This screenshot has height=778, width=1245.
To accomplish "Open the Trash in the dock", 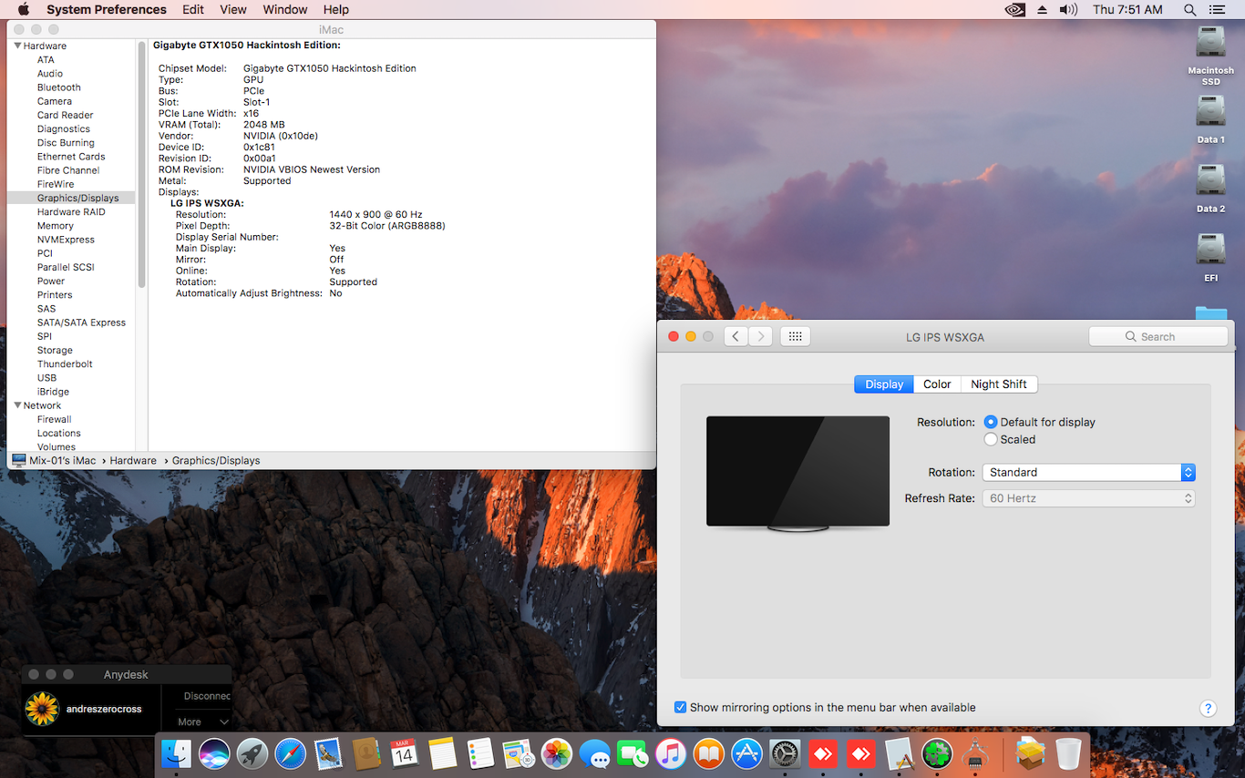I will [1068, 753].
